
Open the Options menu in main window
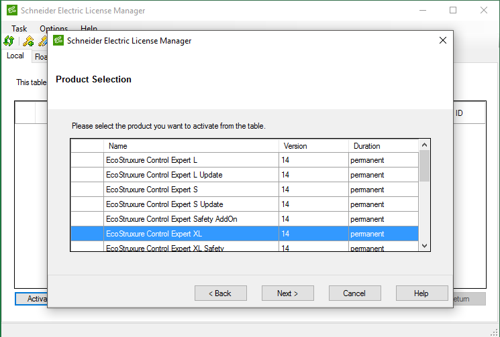[54, 28]
